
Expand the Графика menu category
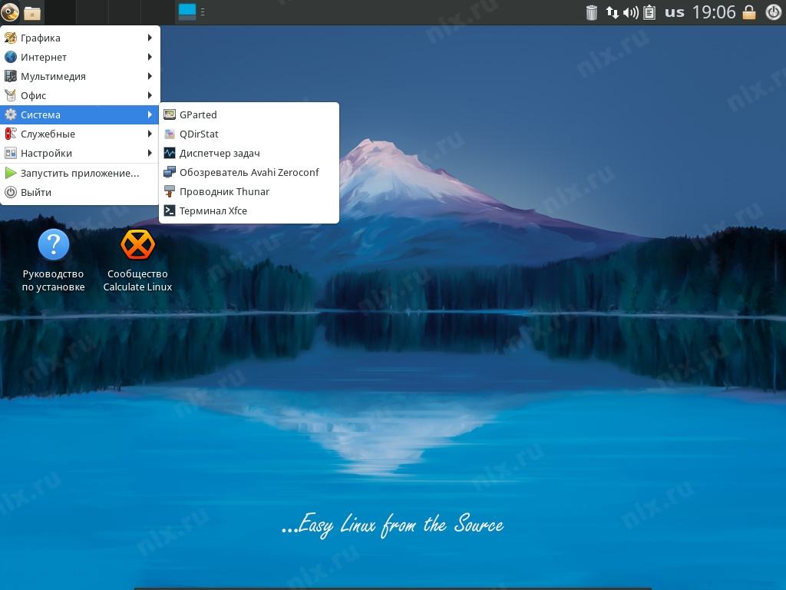click(41, 38)
